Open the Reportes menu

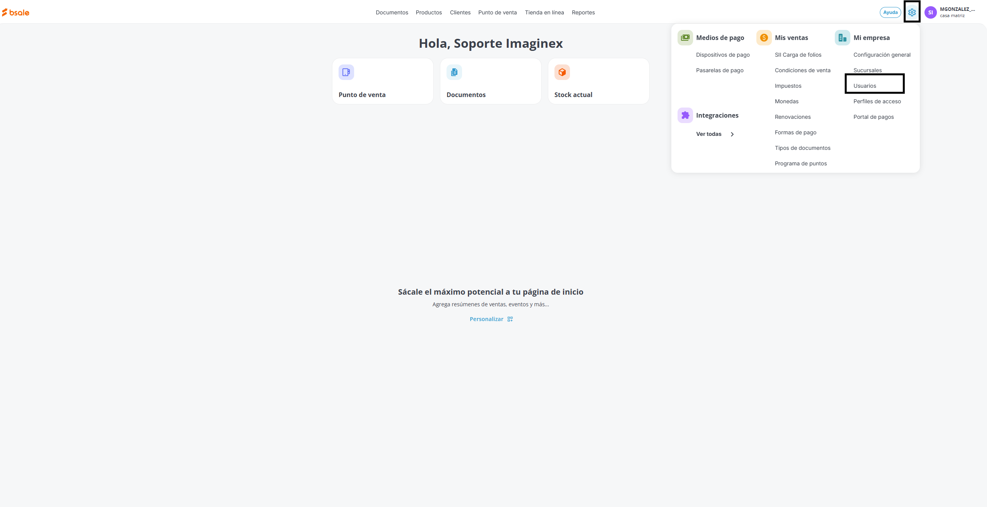(x=583, y=12)
